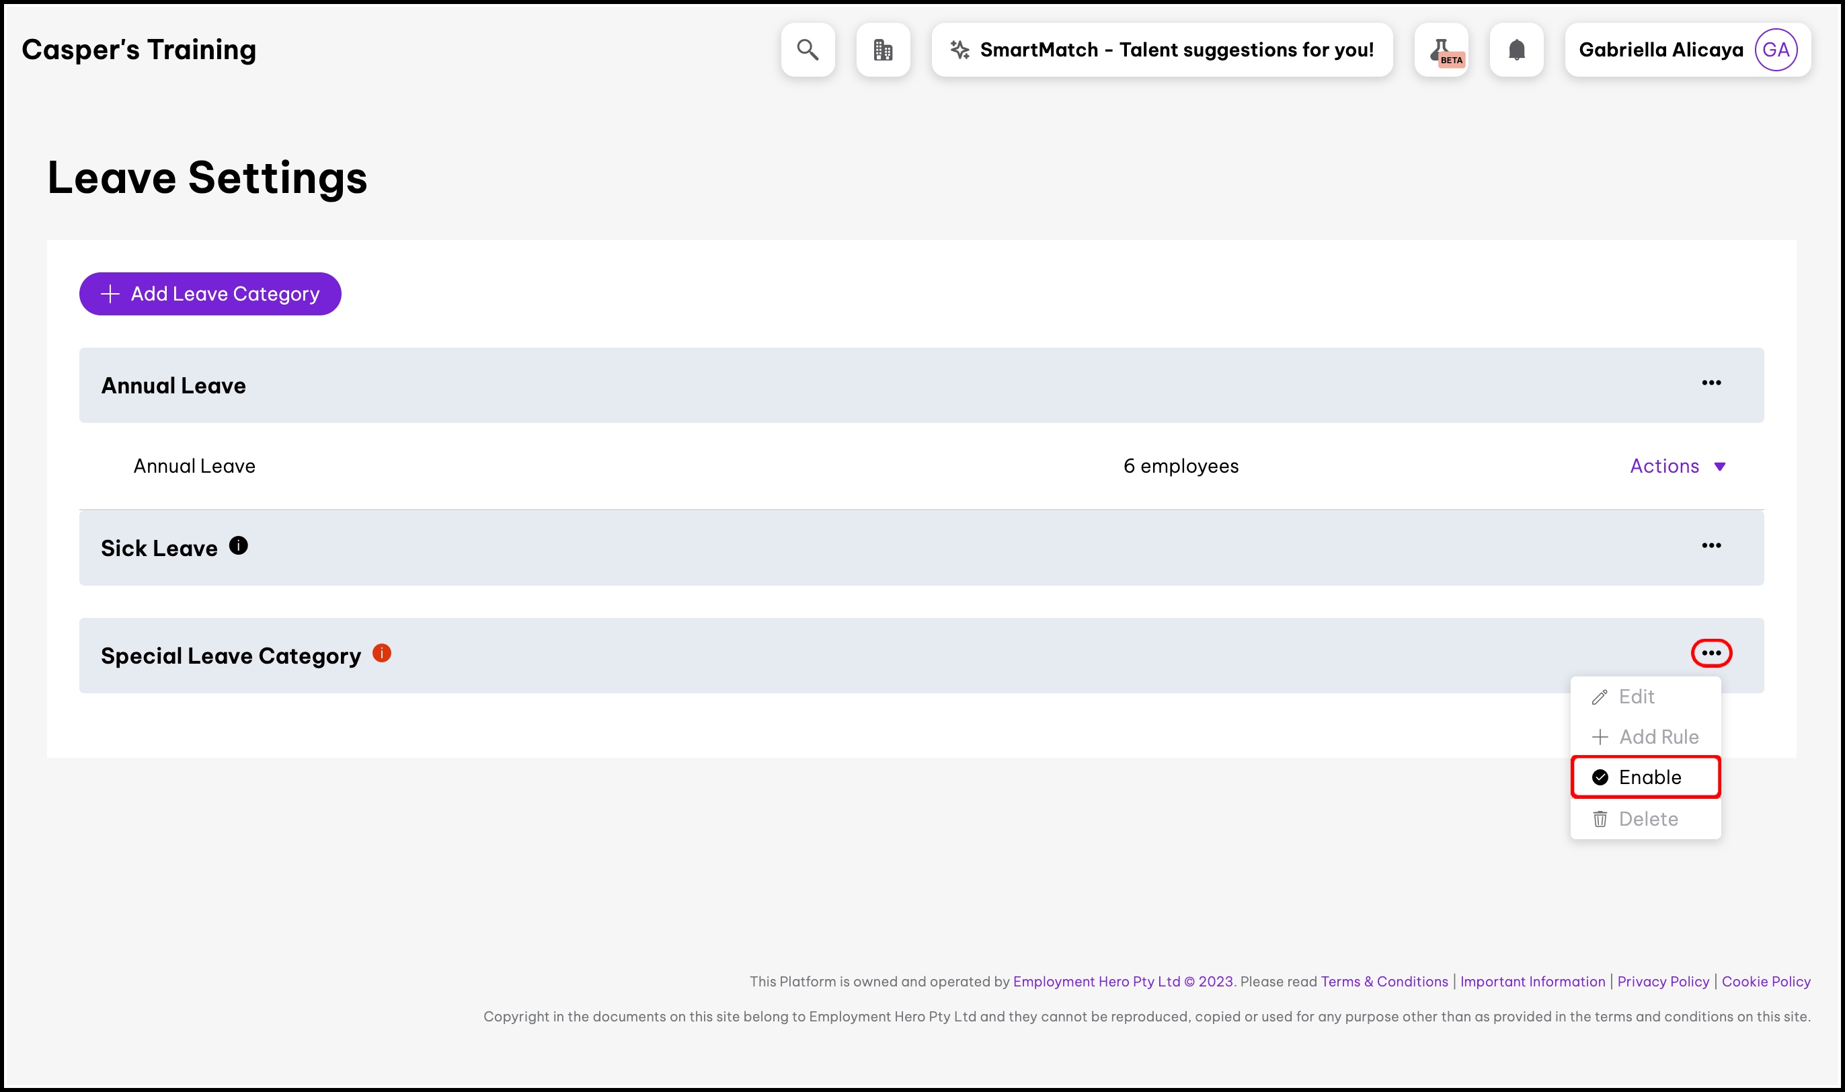Click Special Leave Category warning icon
The width and height of the screenshot is (1845, 1092).
pos(382,653)
